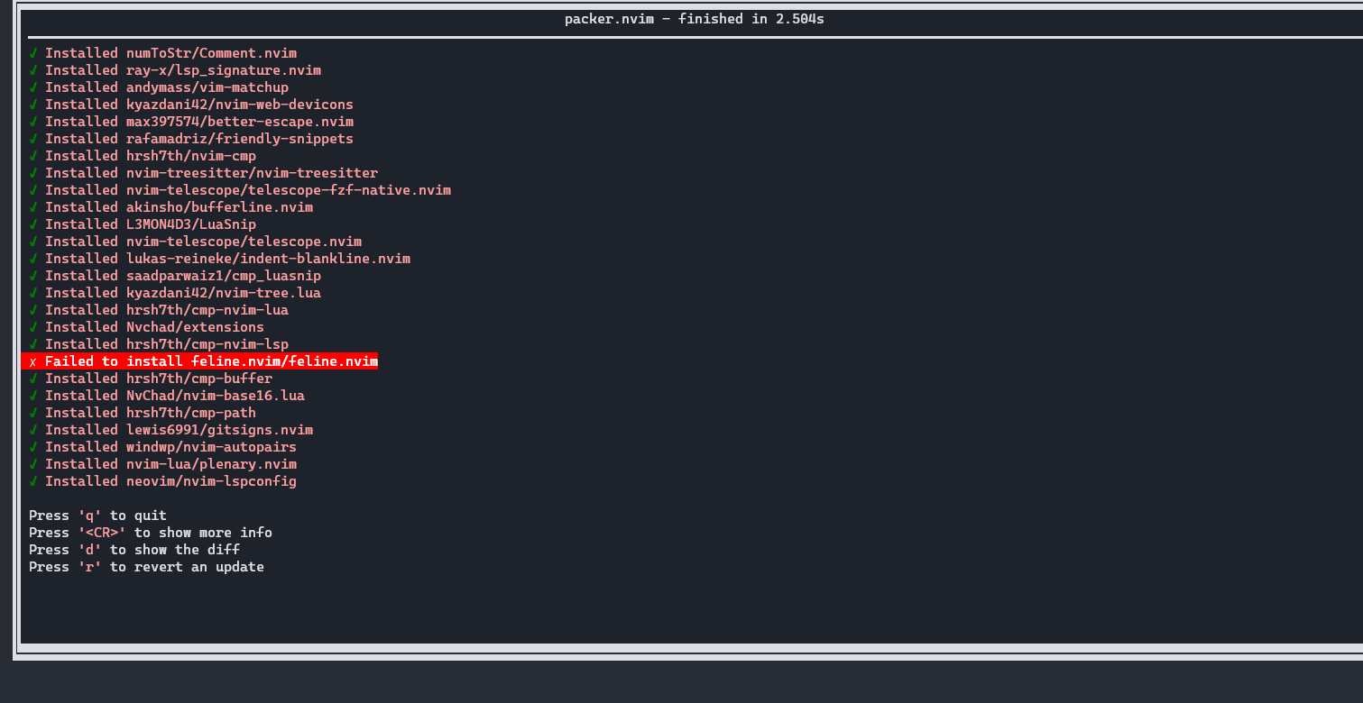The height and width of the screenshot is (703, 1363).
Task: Select the indent-blankline.nvim installed entry
Action: tap(229, 258)
